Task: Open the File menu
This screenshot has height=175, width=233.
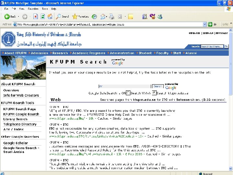Action: [x=6, y=9]
